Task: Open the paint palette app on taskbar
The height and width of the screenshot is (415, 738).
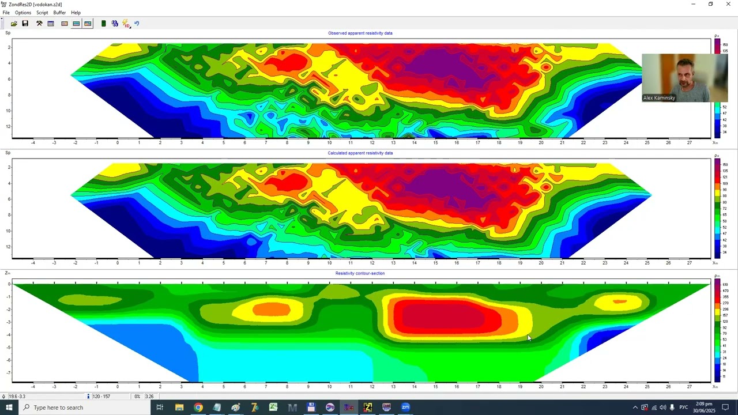Action: click(x=236, y=408)
